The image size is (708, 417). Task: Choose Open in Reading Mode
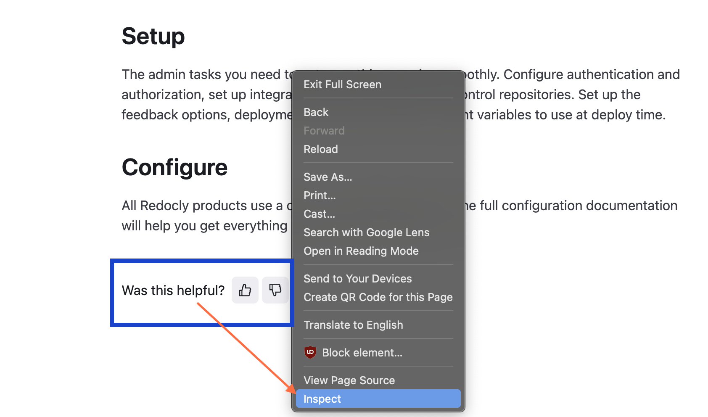[x=378, y=251]
